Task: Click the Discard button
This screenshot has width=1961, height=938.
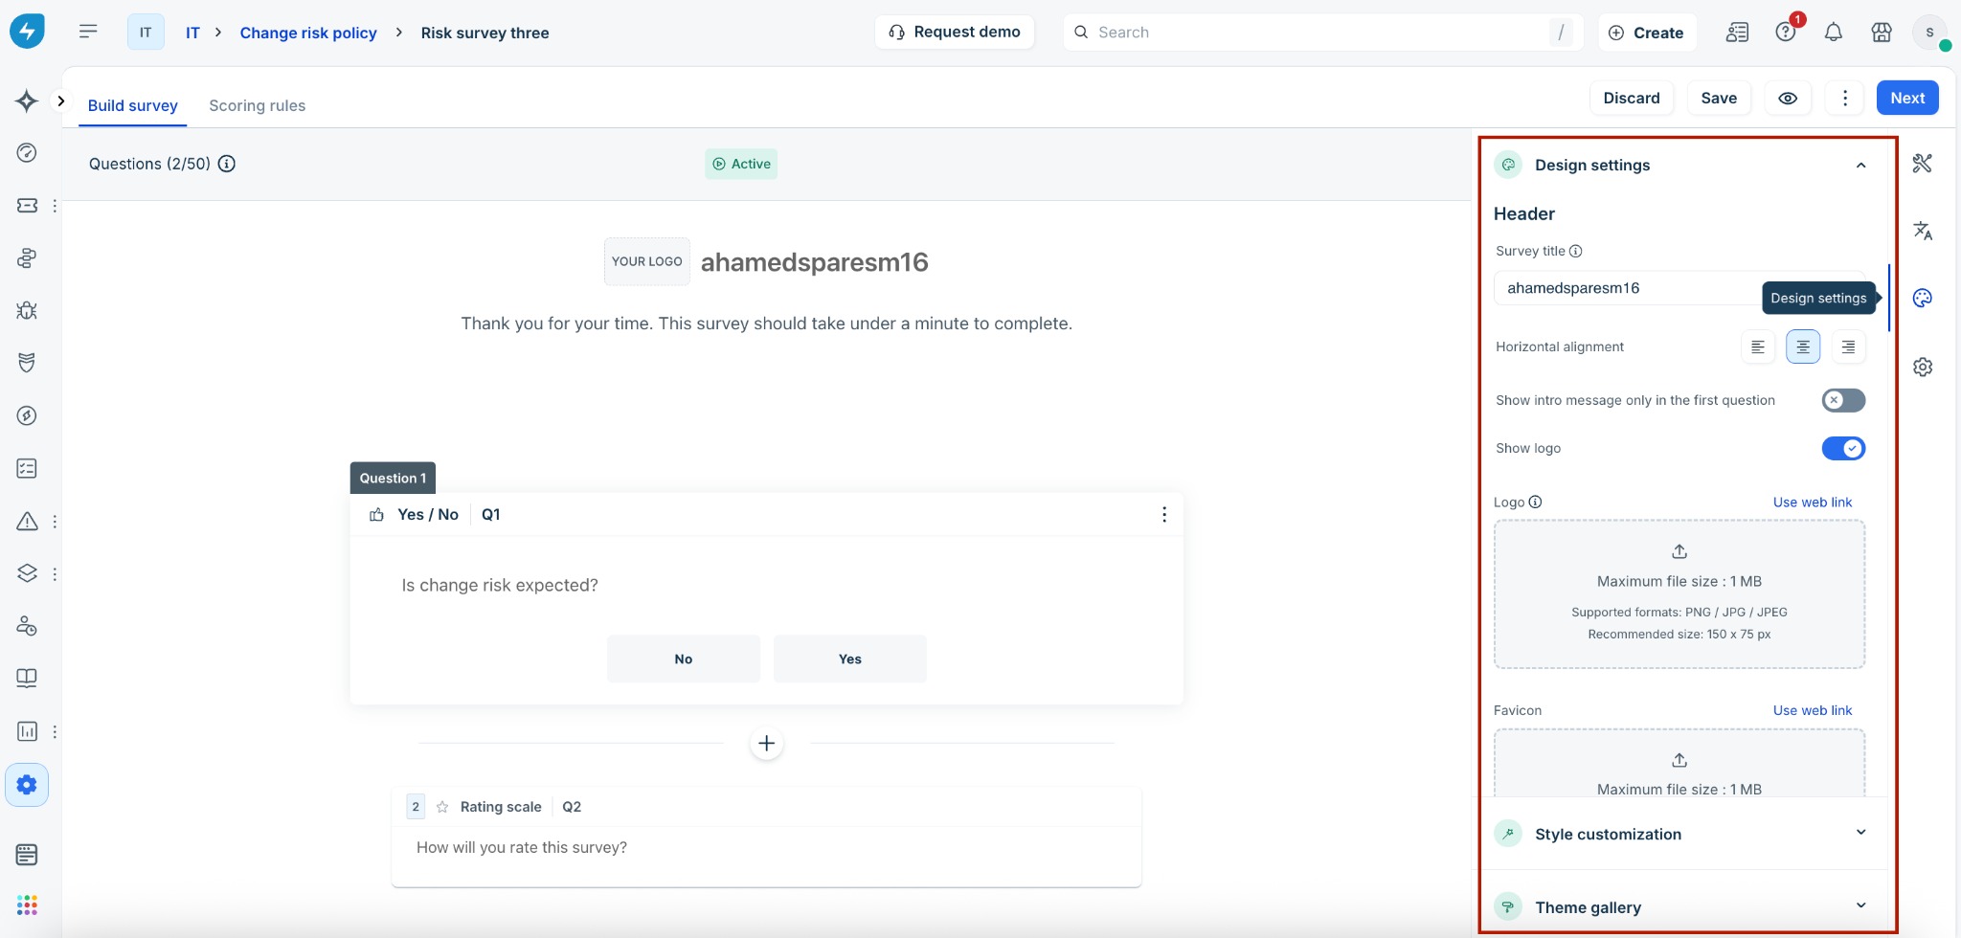Action: tap(1632, 98)
